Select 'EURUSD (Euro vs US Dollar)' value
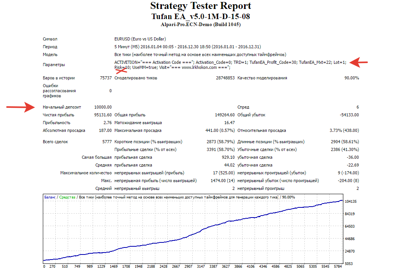Image resolution: width=413 pixels, height=272 pixels. point(140,39)
